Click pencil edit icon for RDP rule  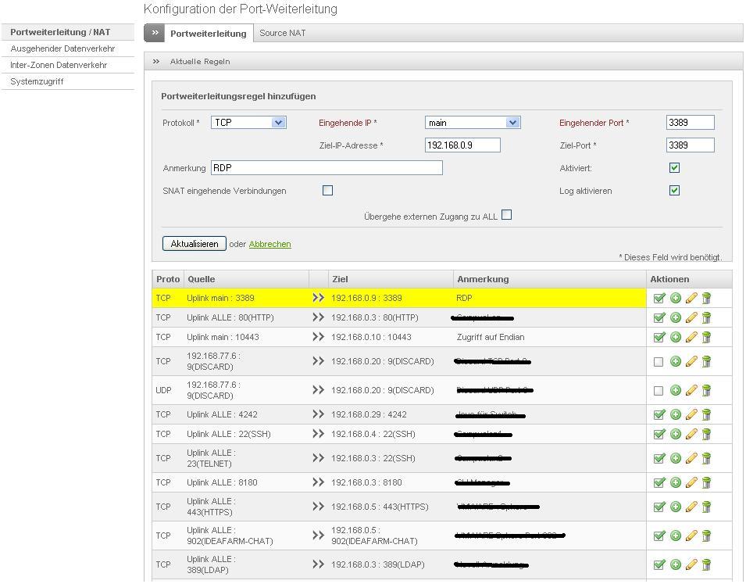pyautogui.click(x=691, y=298)
